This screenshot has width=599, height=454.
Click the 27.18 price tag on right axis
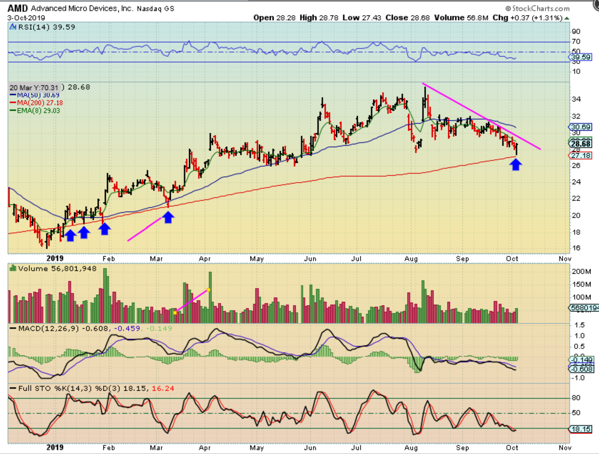pos(580,155)
